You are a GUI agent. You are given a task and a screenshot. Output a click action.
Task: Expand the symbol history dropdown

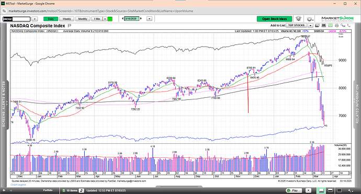[35, 19]
